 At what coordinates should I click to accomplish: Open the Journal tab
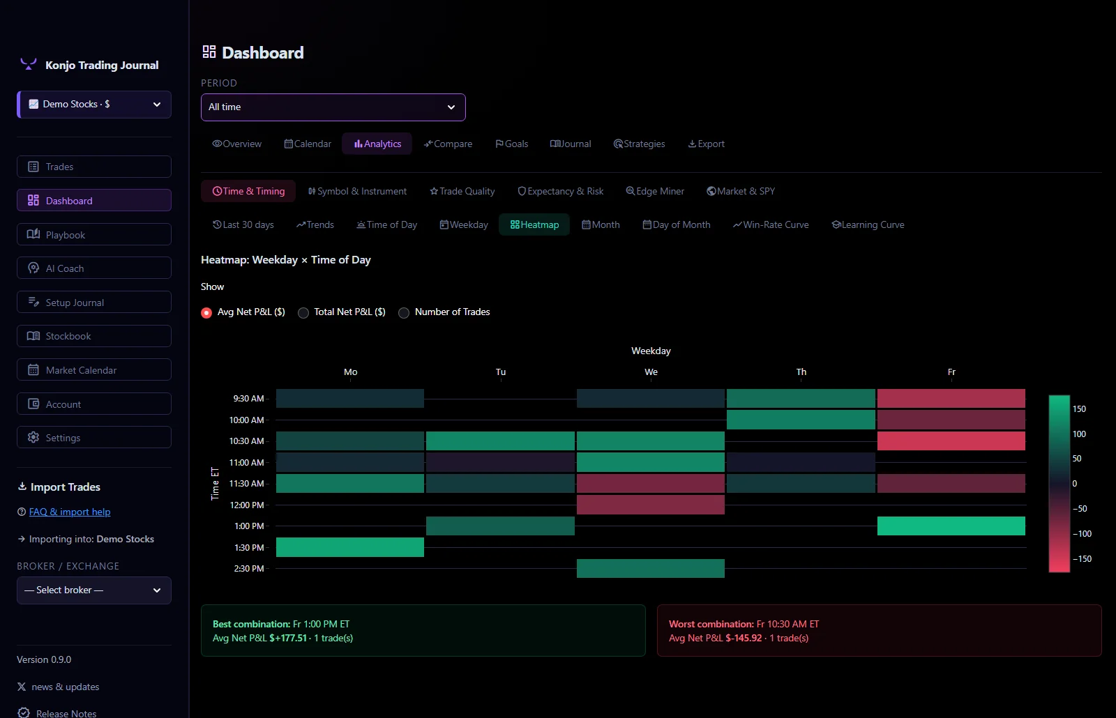(571, 144)
